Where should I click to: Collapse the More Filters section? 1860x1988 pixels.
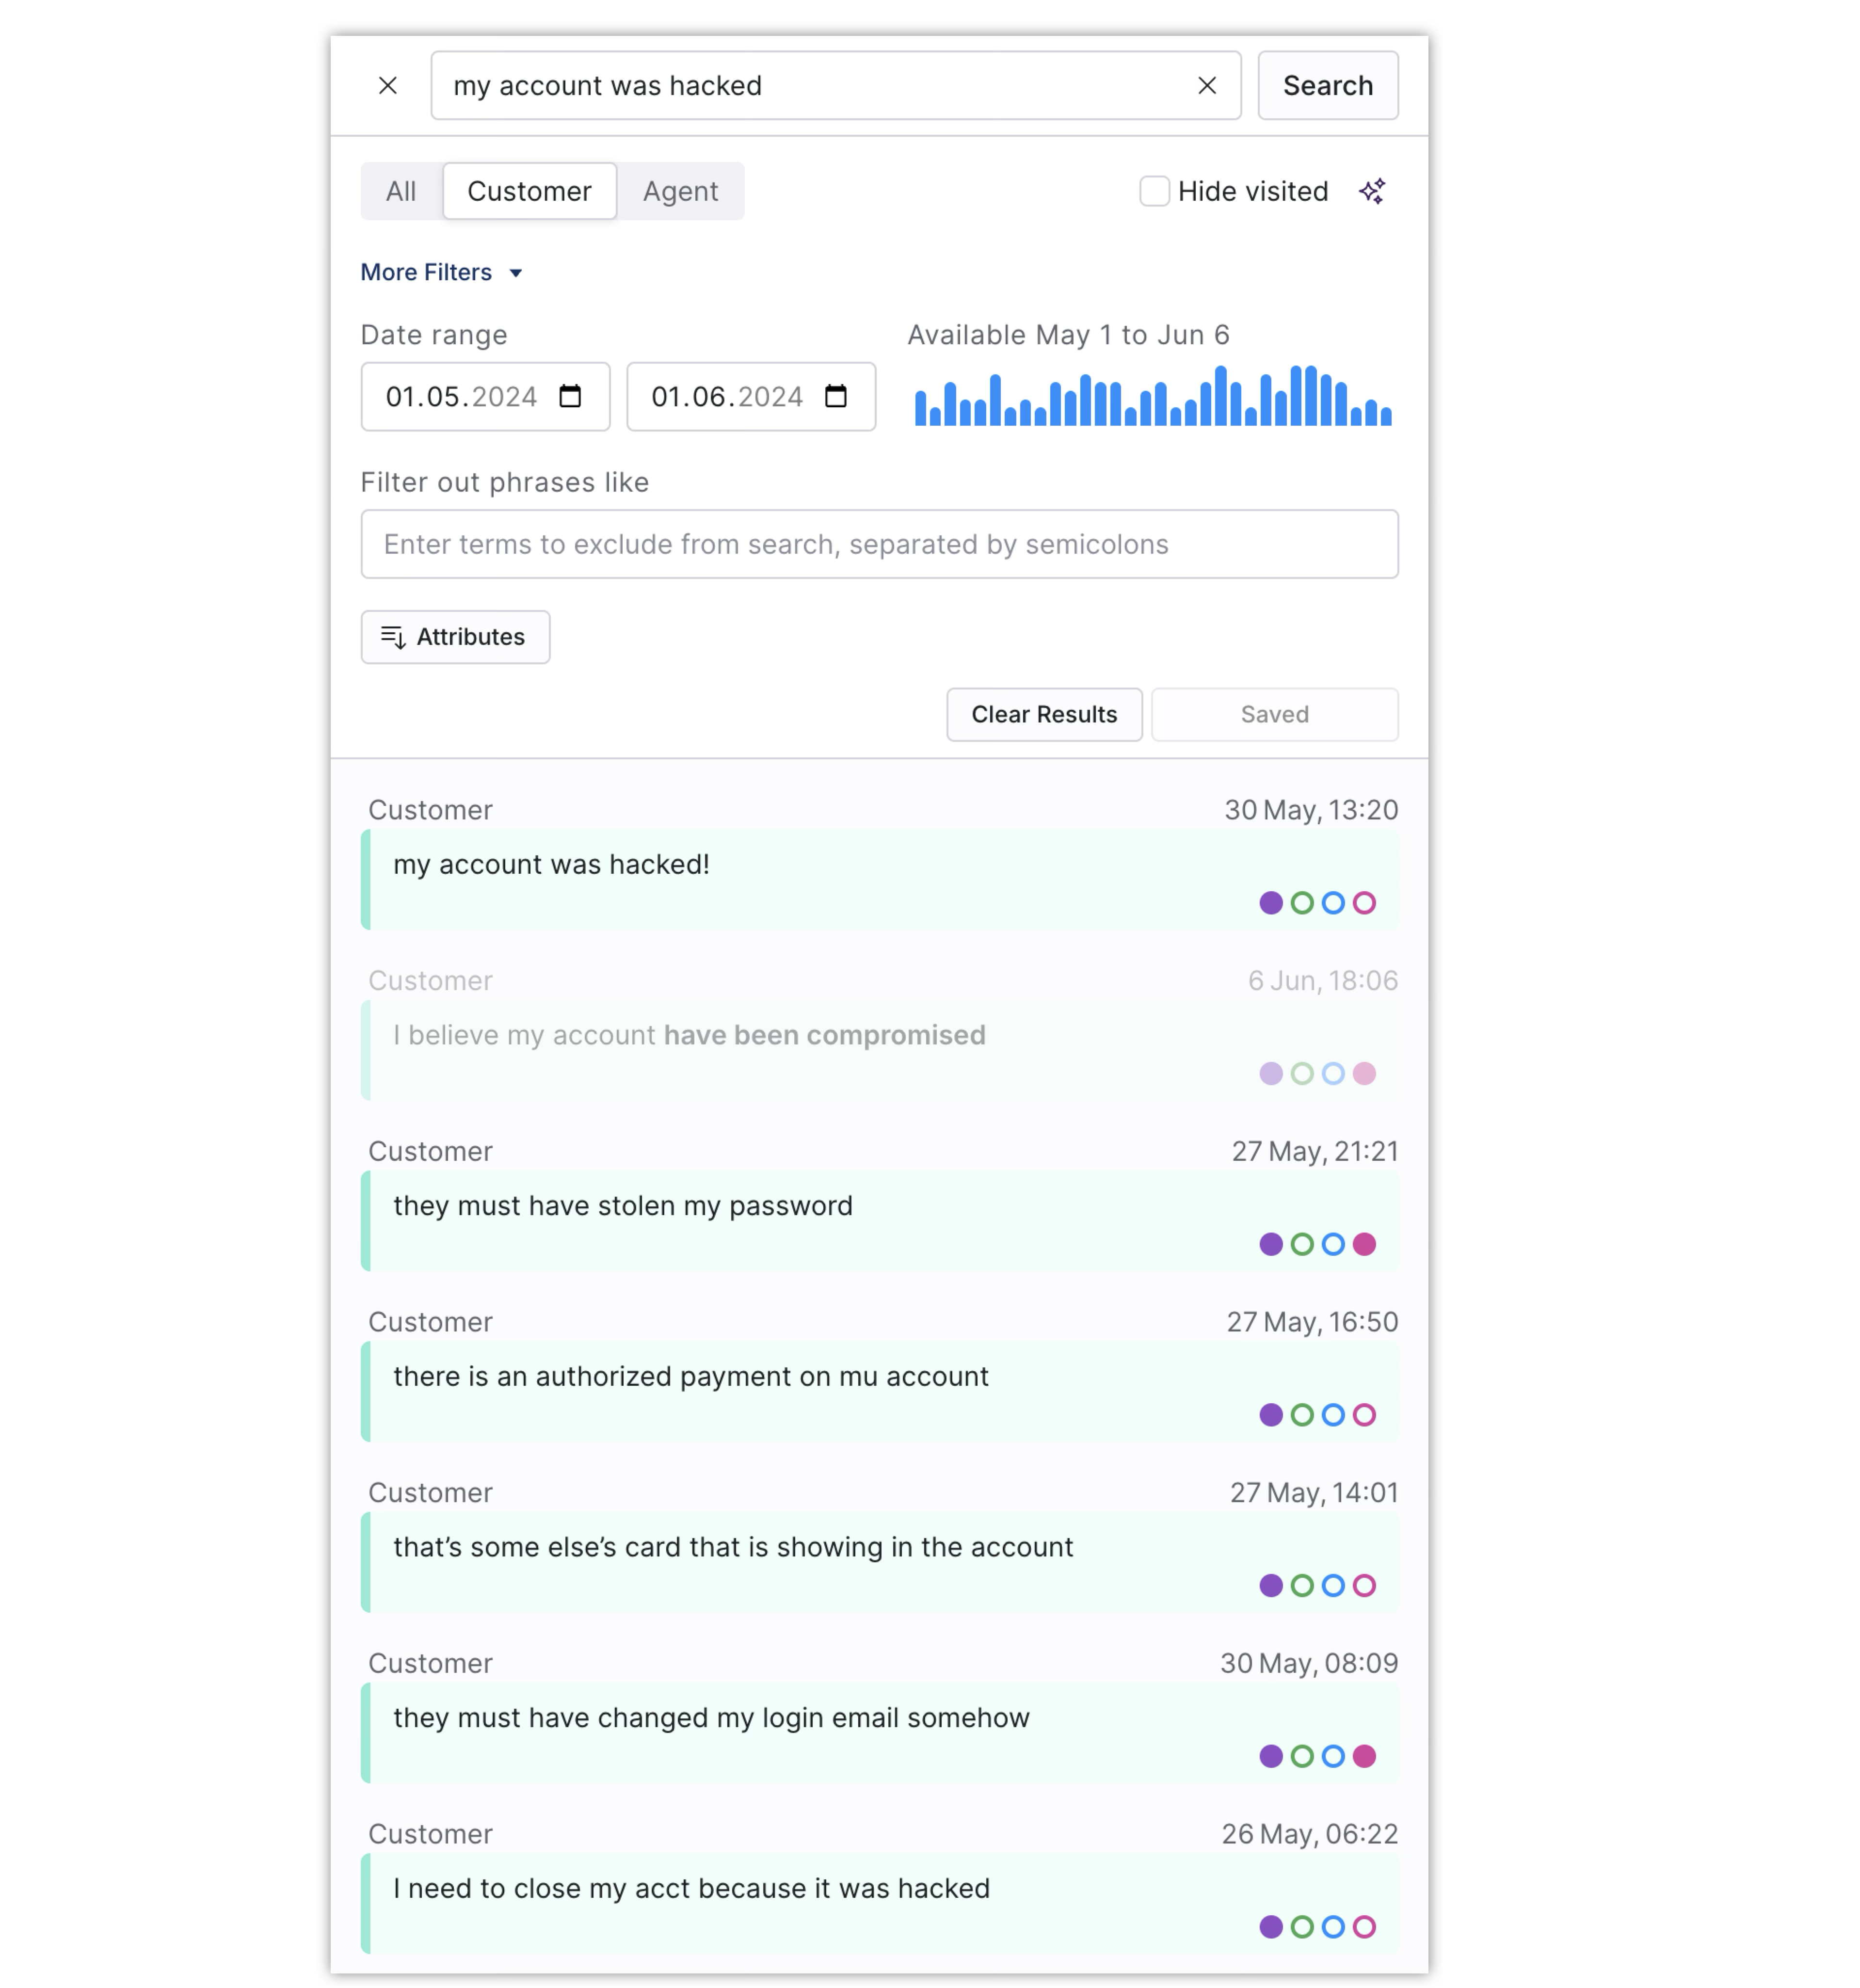(441, 272)
